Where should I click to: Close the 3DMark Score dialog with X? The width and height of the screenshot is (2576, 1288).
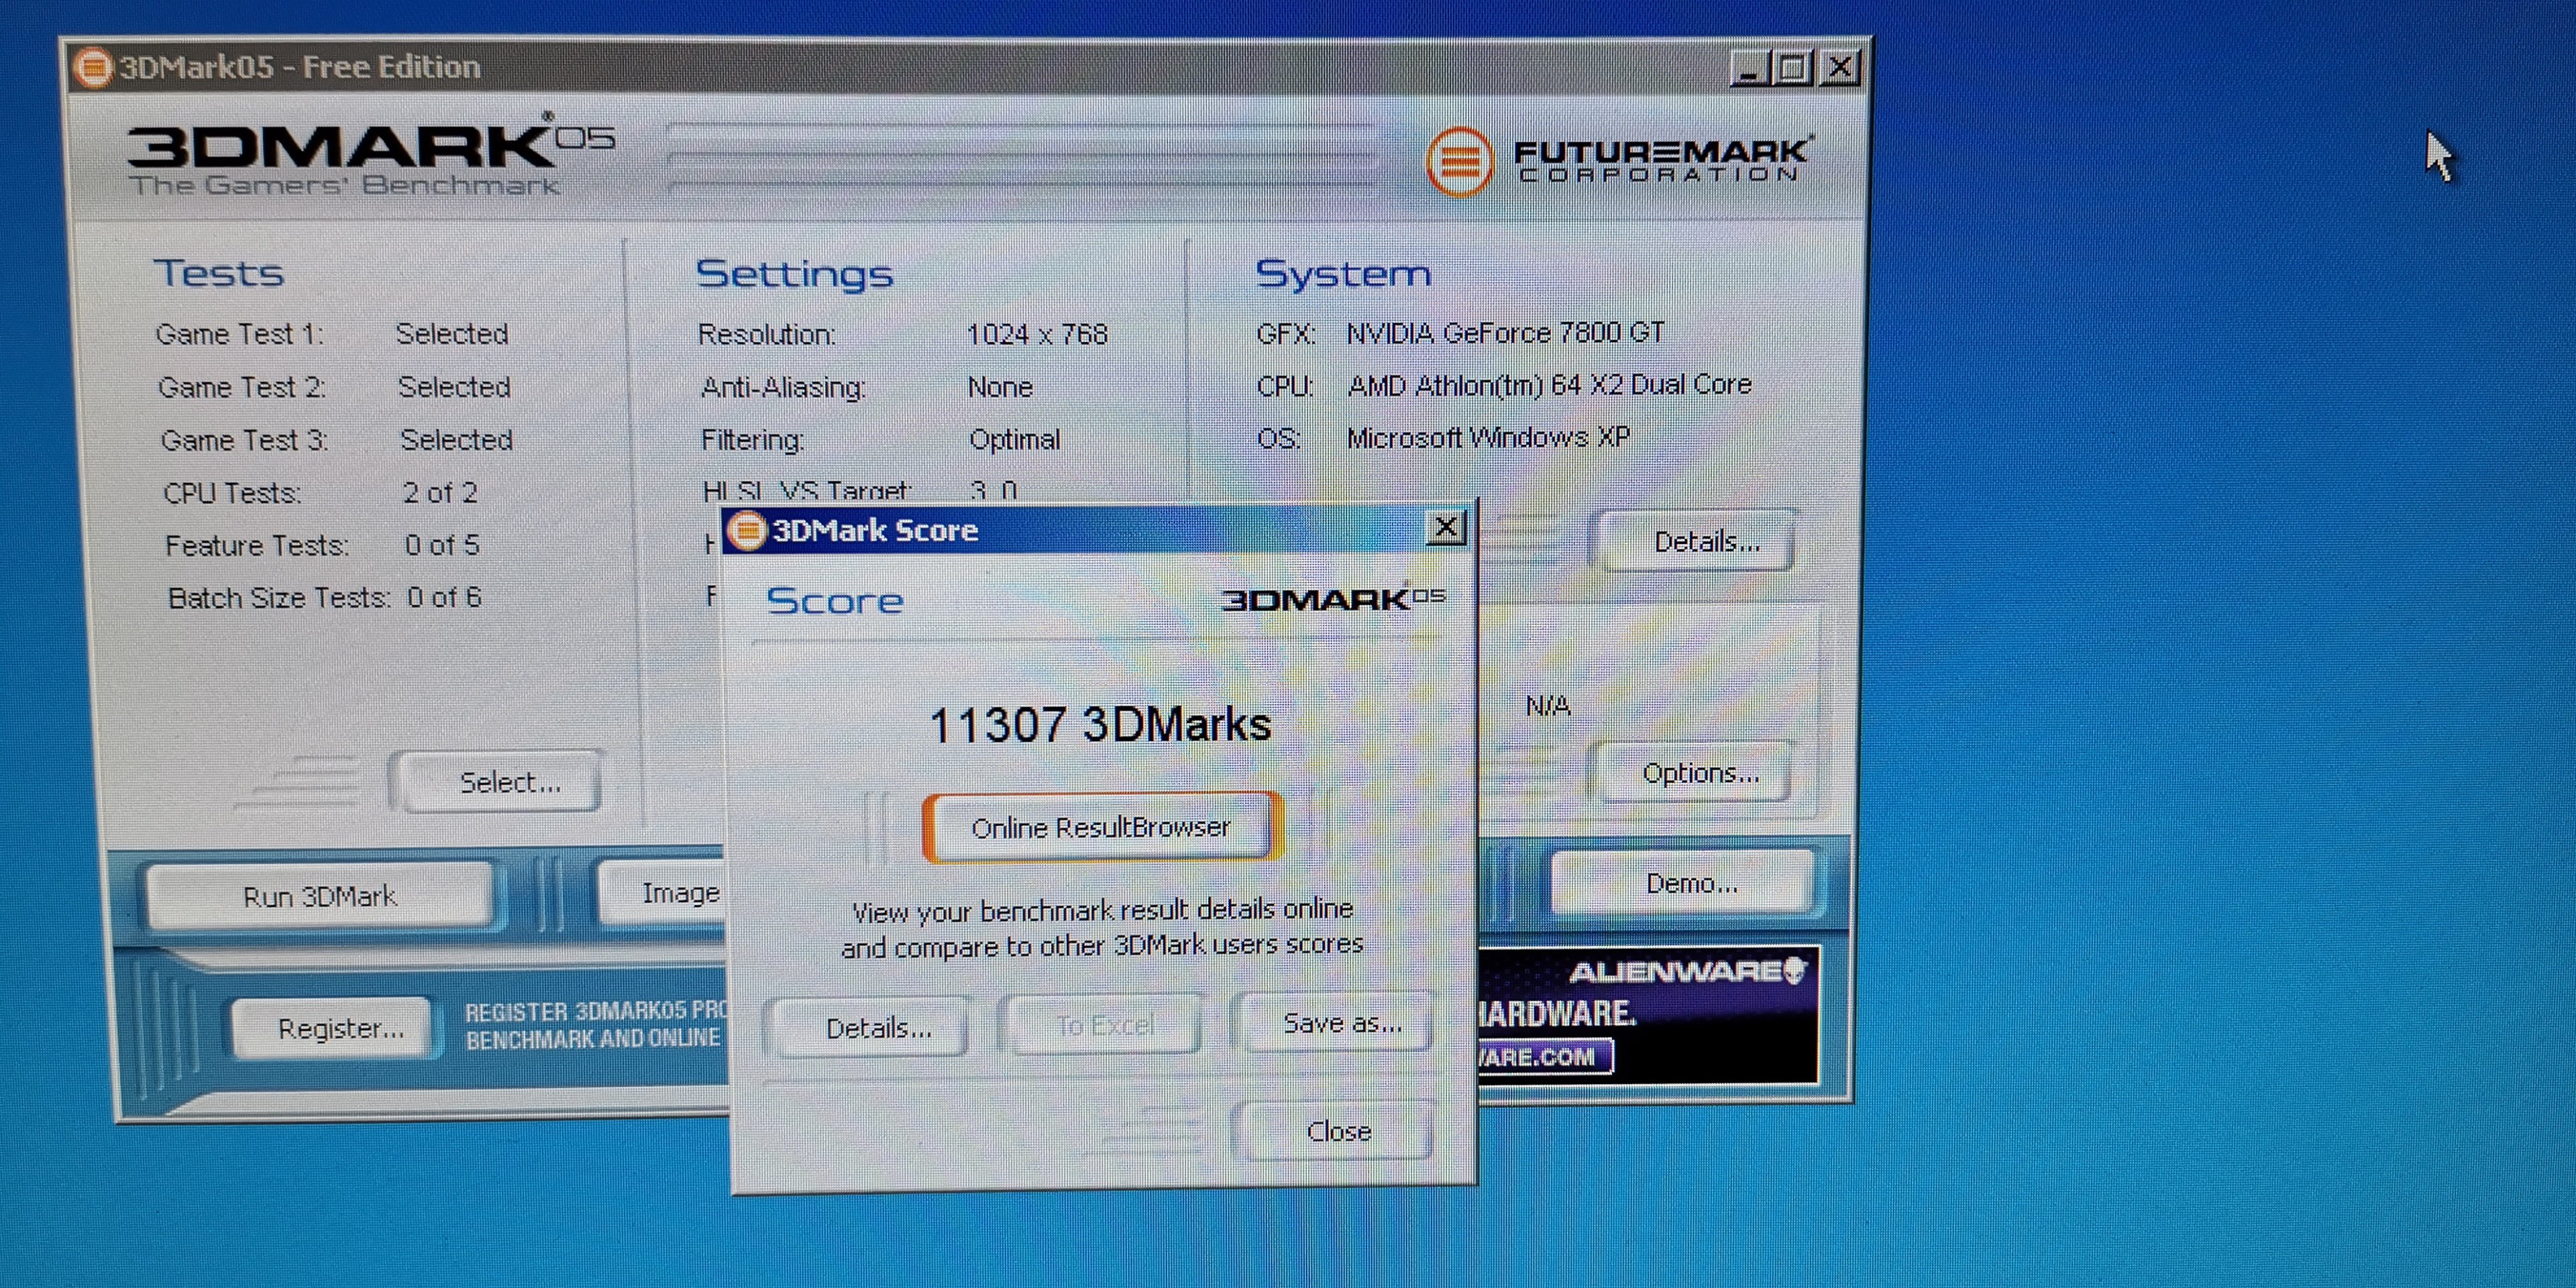(x=1445, y=527)
